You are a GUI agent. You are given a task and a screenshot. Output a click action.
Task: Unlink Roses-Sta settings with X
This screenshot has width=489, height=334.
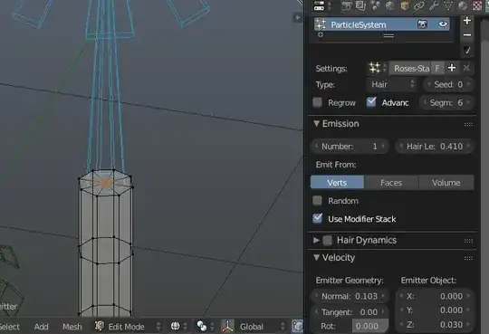[466, 68]
